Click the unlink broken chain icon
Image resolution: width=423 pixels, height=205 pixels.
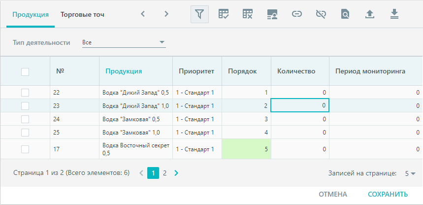pos(321,14)
